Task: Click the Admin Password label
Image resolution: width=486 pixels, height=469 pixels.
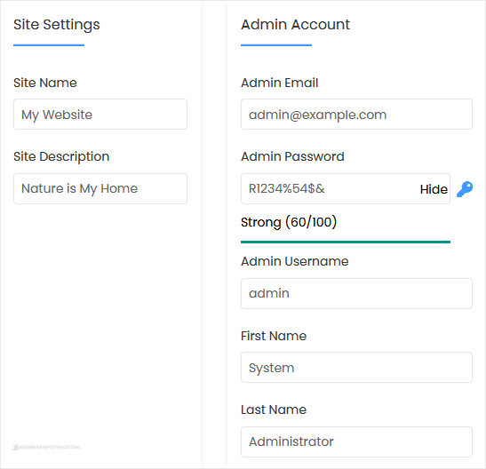Action: click(292, 156)
